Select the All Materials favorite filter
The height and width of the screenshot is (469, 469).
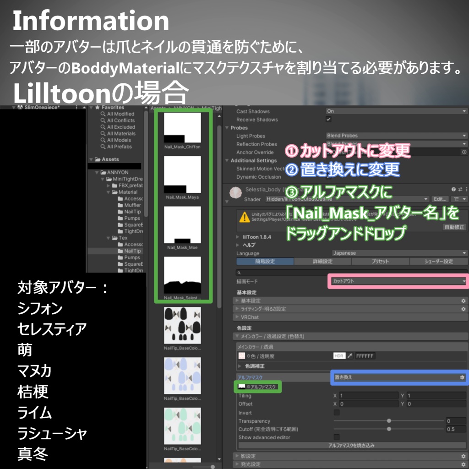121,134
